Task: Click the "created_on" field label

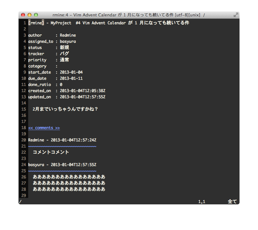Action: 40,91
